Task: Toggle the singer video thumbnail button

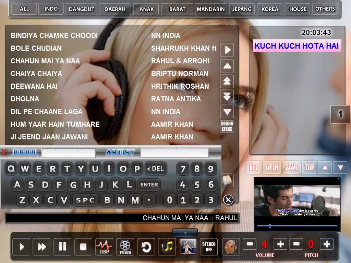Action: coord(188,247)
